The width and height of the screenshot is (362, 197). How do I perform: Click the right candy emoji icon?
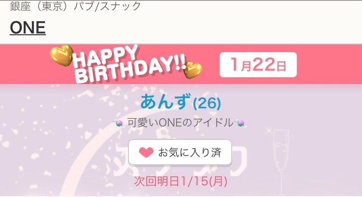tap(240, 123)
